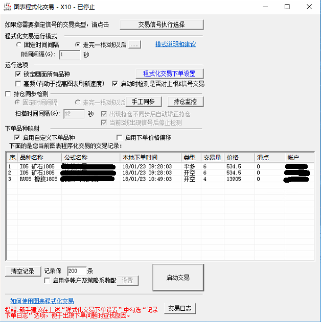Open 持仓监控 button

(x=186, y=102)
